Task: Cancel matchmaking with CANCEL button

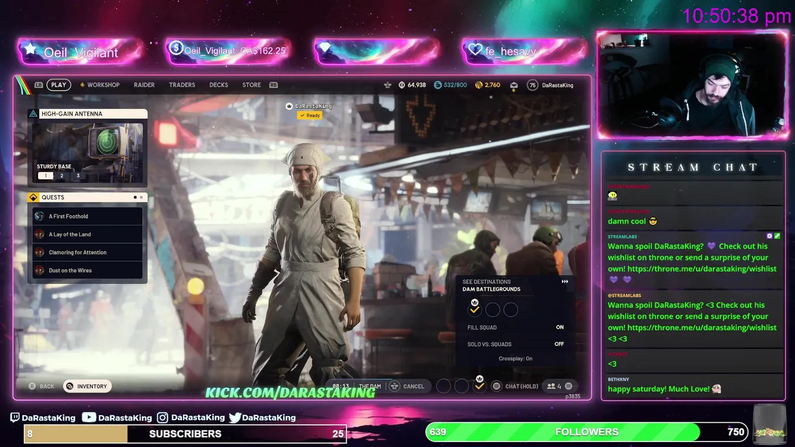Action: click(407, 386)
